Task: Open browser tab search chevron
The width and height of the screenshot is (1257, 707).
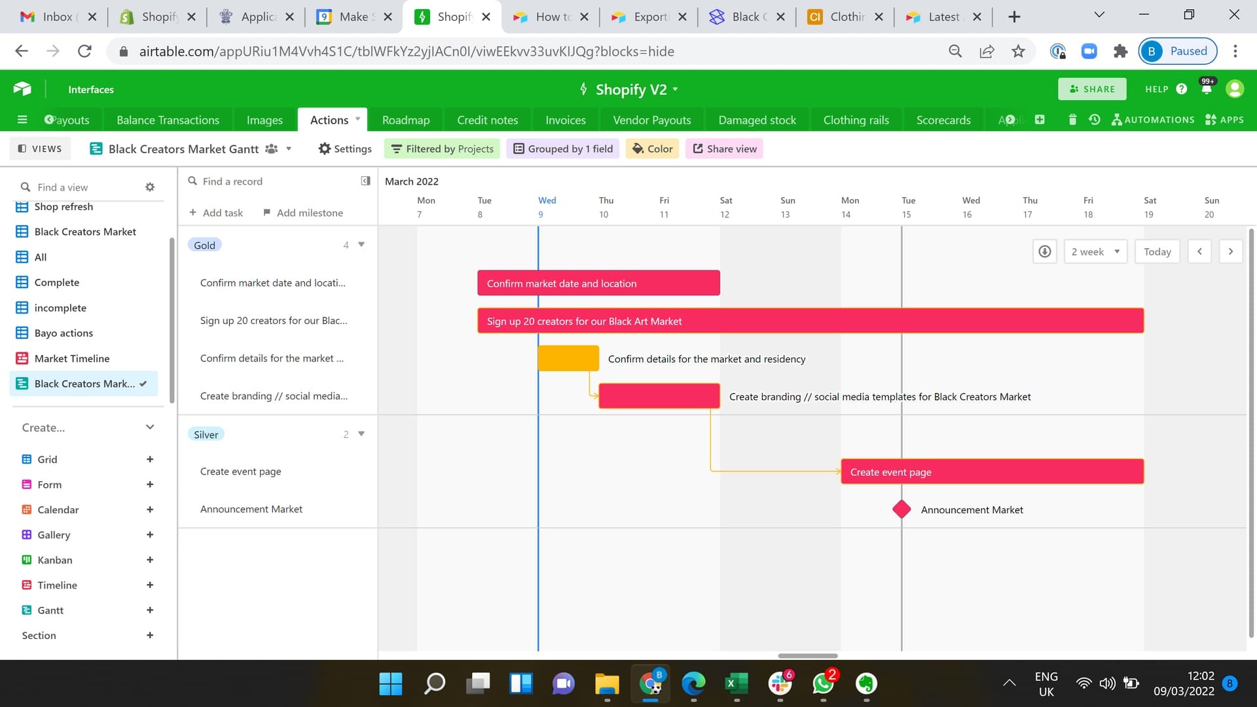Action: pos(1099,16)
